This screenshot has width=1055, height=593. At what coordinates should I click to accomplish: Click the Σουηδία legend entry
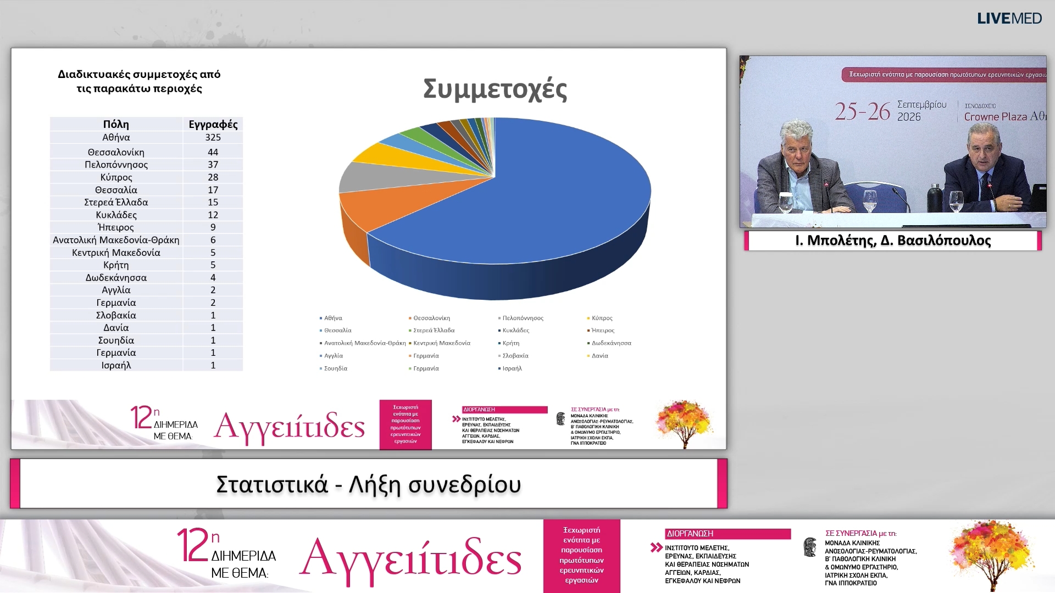coord(334,368)
